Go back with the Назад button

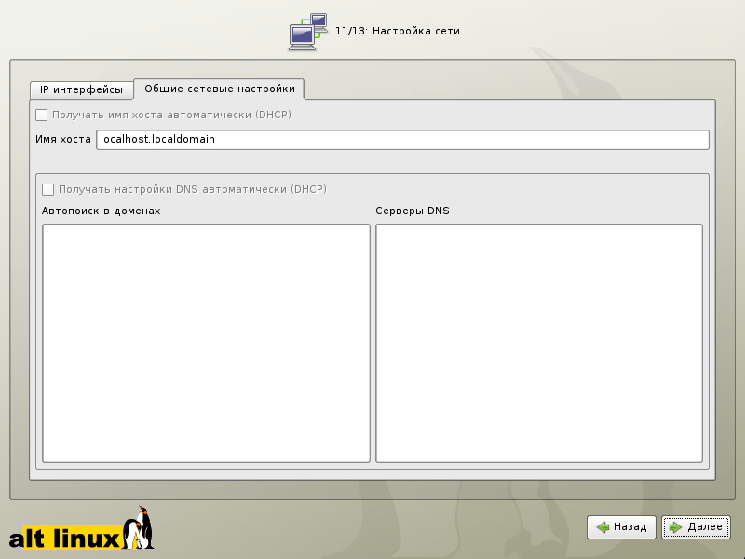pyautogui.click(x=621, y=527)
